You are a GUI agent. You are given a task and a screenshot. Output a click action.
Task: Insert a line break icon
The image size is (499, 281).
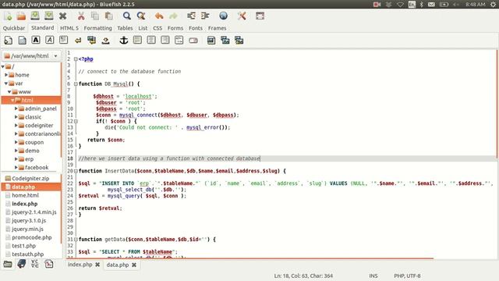point(78,41)
